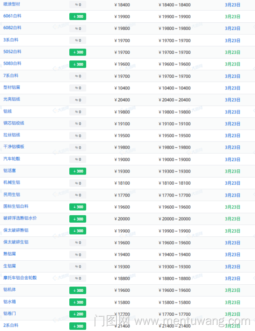
Task: Click the ≈0 change badge for 民用生铝
Action: pos(78,195)
